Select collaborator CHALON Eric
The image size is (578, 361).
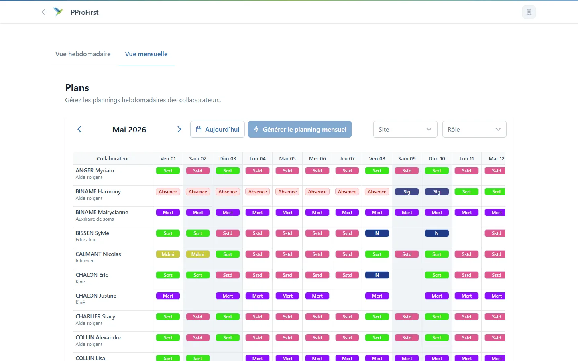pos(92,275)
